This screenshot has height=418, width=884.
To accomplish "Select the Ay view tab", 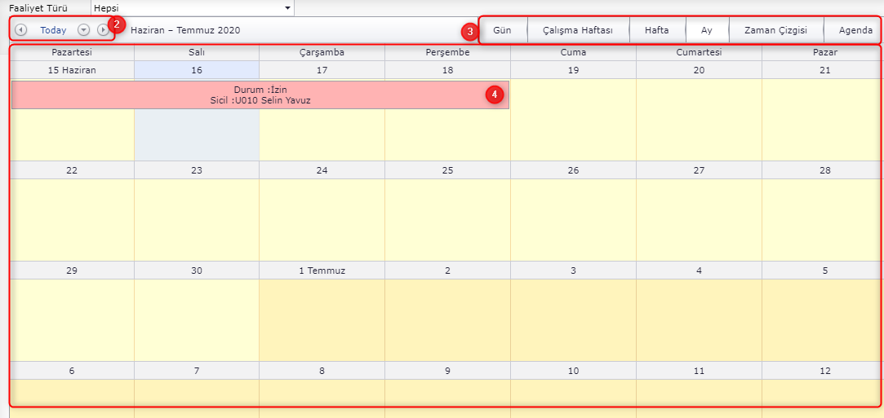I will 707,30.
